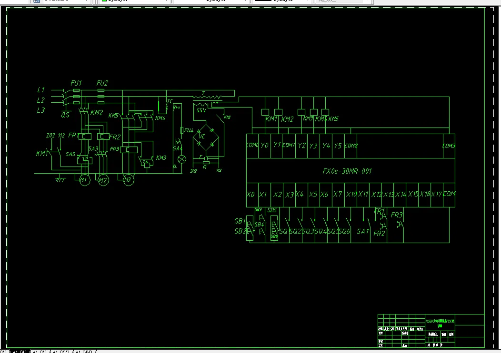
Task: Select the YA electromagnet label
Action: (145, 161)
